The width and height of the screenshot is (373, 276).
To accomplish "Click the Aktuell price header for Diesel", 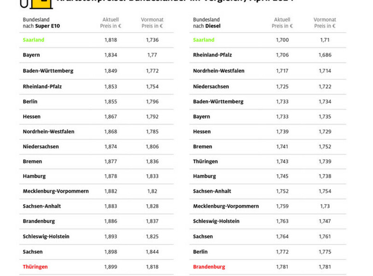I will (282, 23).
